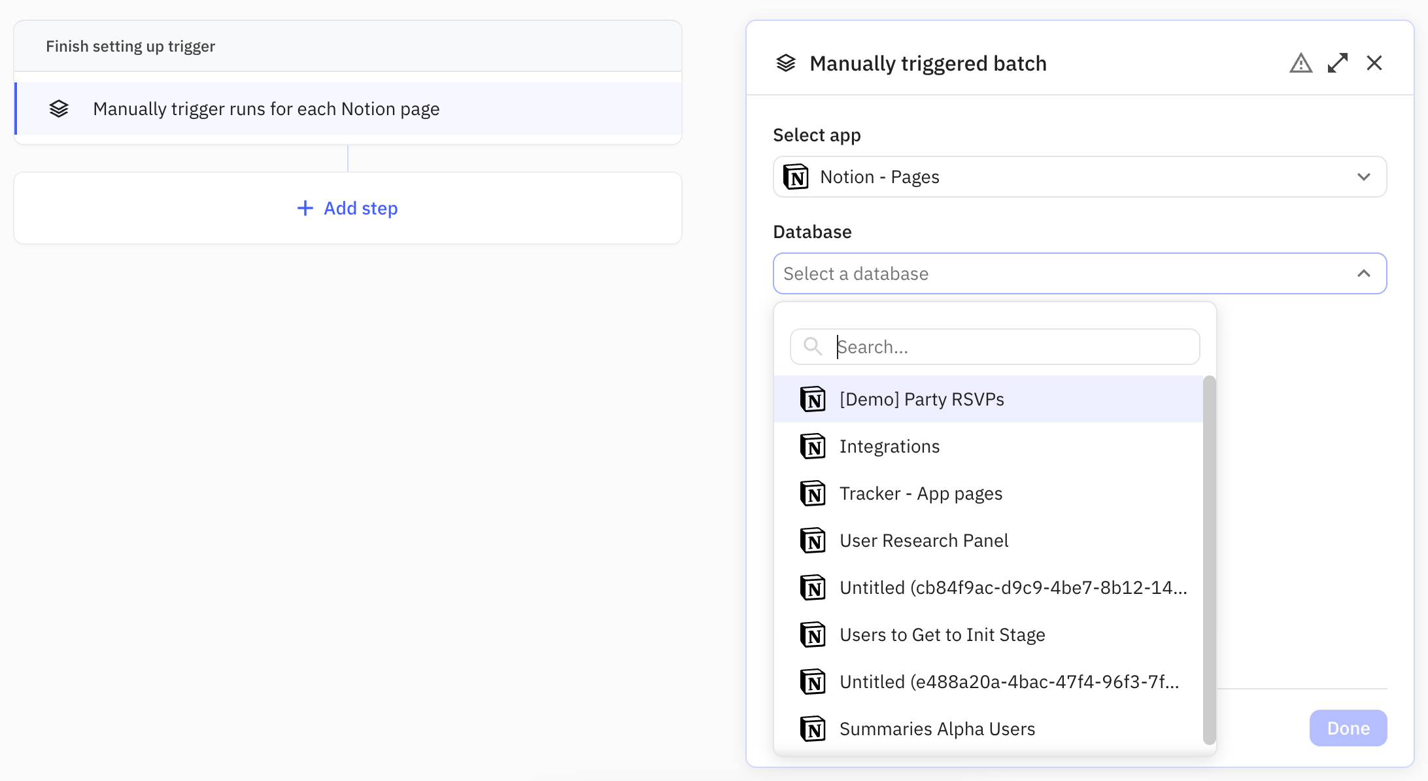Collapse the Select a database dropdown
The width and height of the screenshot is (1428, 781).
pos(1363,273)
